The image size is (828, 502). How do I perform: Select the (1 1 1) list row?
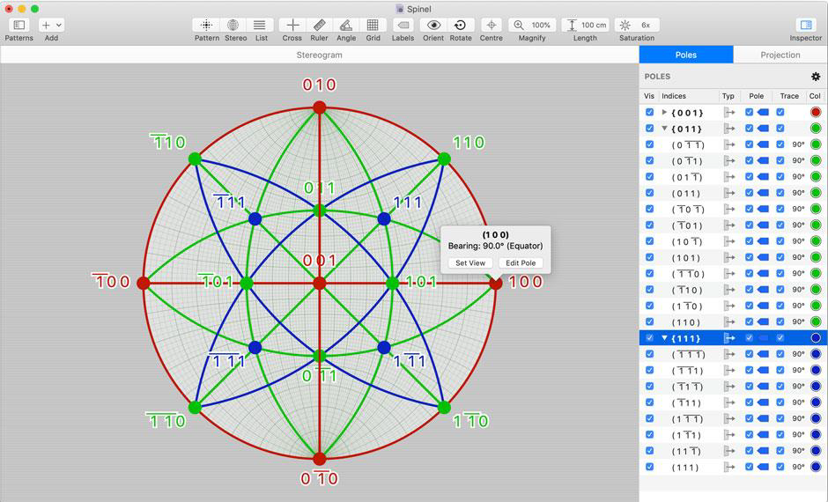(733, 467)
